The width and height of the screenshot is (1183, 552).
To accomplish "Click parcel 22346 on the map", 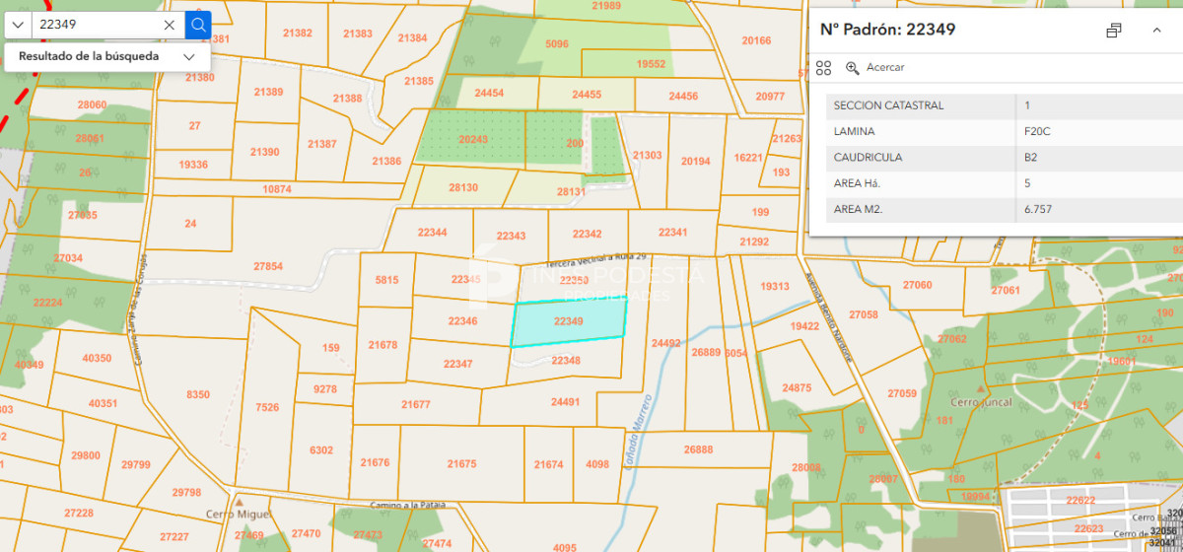I will [x=462, y=321].
